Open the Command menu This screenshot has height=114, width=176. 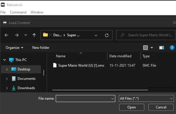(18, 12)
